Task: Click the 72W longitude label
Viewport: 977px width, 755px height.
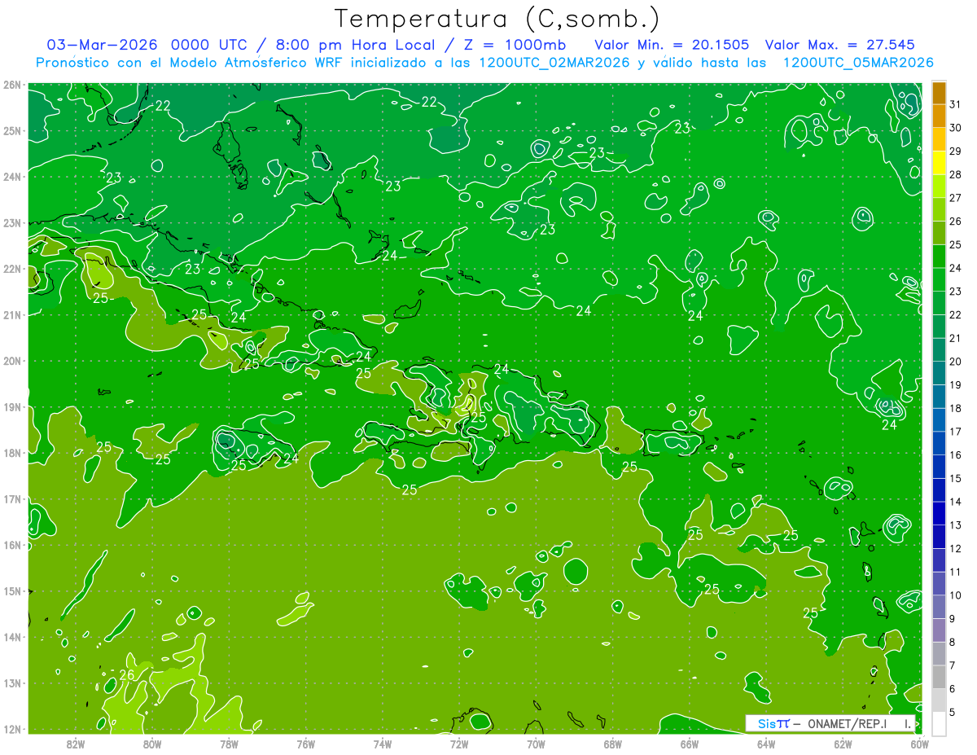Action: click(x=459, y=744)
